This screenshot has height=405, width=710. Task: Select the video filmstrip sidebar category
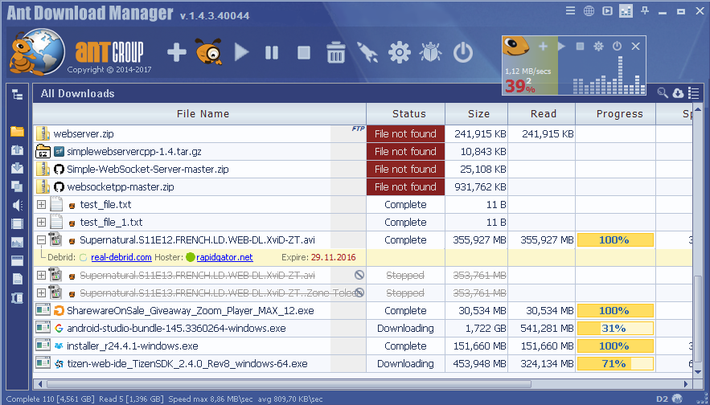point(17,223)
